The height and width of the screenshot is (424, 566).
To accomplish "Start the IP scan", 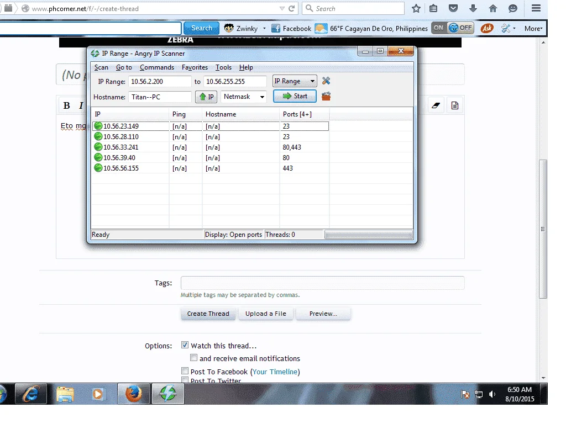I will click(x=295, y=96).
